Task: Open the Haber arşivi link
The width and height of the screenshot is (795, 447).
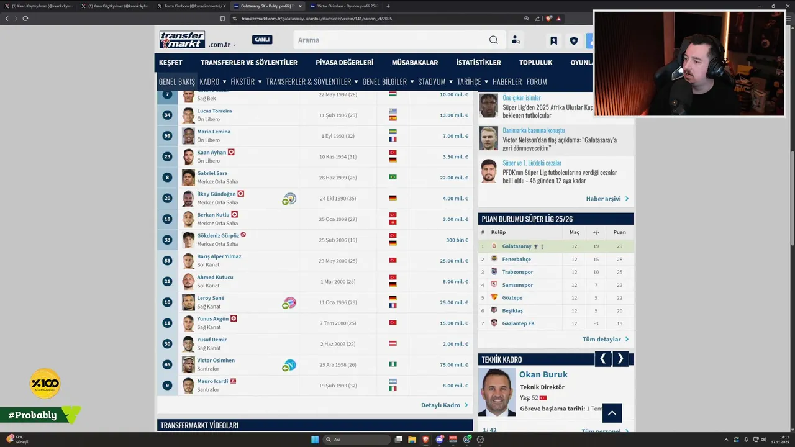Action: pyautogui.click(x=607, y=199)
